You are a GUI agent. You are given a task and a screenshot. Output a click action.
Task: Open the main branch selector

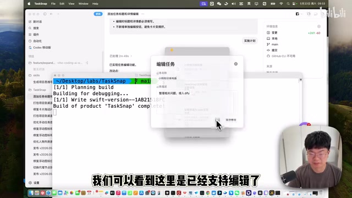[272, 45]
